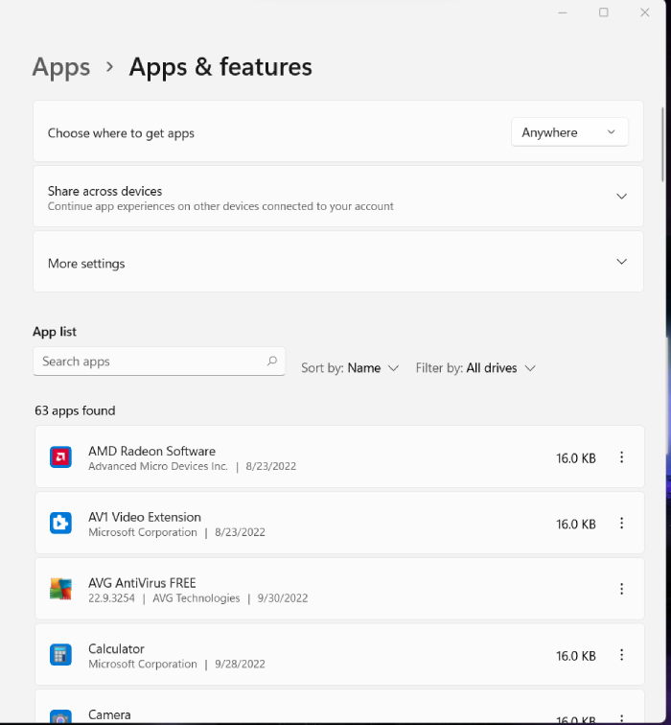Open the Sort by Name dropdown

pyautogui.click(x=350, y=368)
